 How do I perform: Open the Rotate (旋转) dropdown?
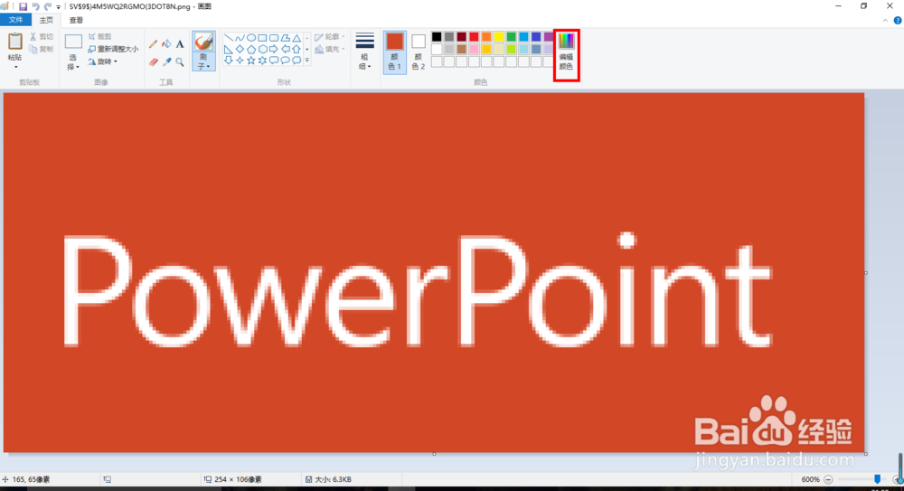tap(103, 61)
